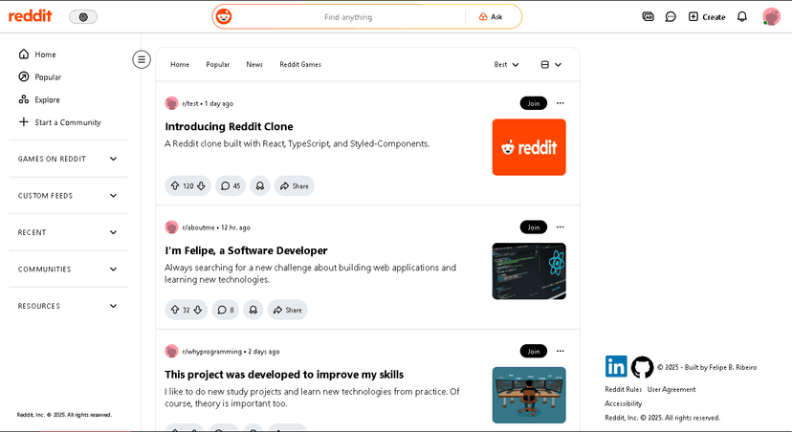Share the Introducing Reddit Clone post
The width and height of the screenshot is (792, 432).
[x=295, y=185]
